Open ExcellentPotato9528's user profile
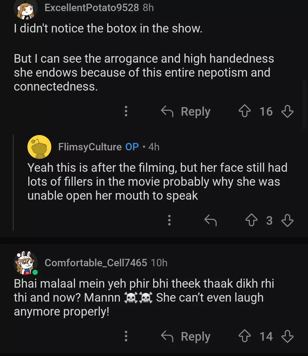The image size is (308, 356). point(92,8)
